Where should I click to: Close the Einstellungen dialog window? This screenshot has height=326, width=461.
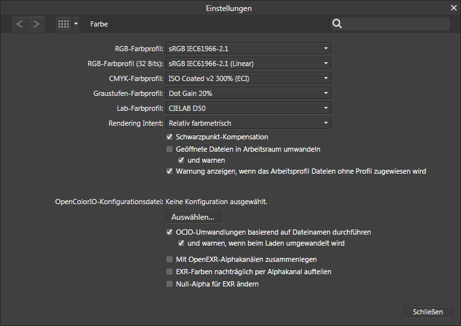pos(453,8)
